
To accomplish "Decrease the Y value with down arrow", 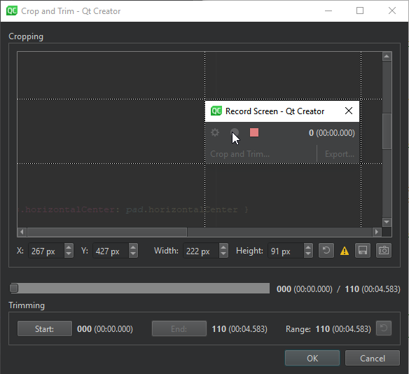I will point(133,254).
